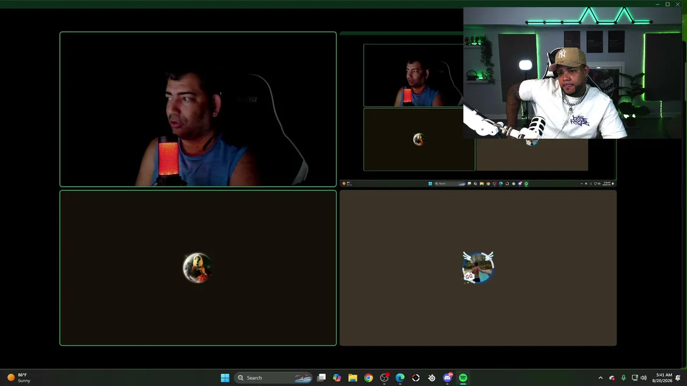Switch to Spotify in the taskbar
Screen dimensions: 687x386
(x=463, y=378)
